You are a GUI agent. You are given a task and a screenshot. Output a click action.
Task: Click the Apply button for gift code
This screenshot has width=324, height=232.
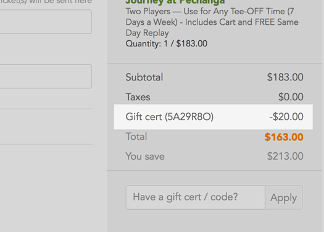[284, 197]
